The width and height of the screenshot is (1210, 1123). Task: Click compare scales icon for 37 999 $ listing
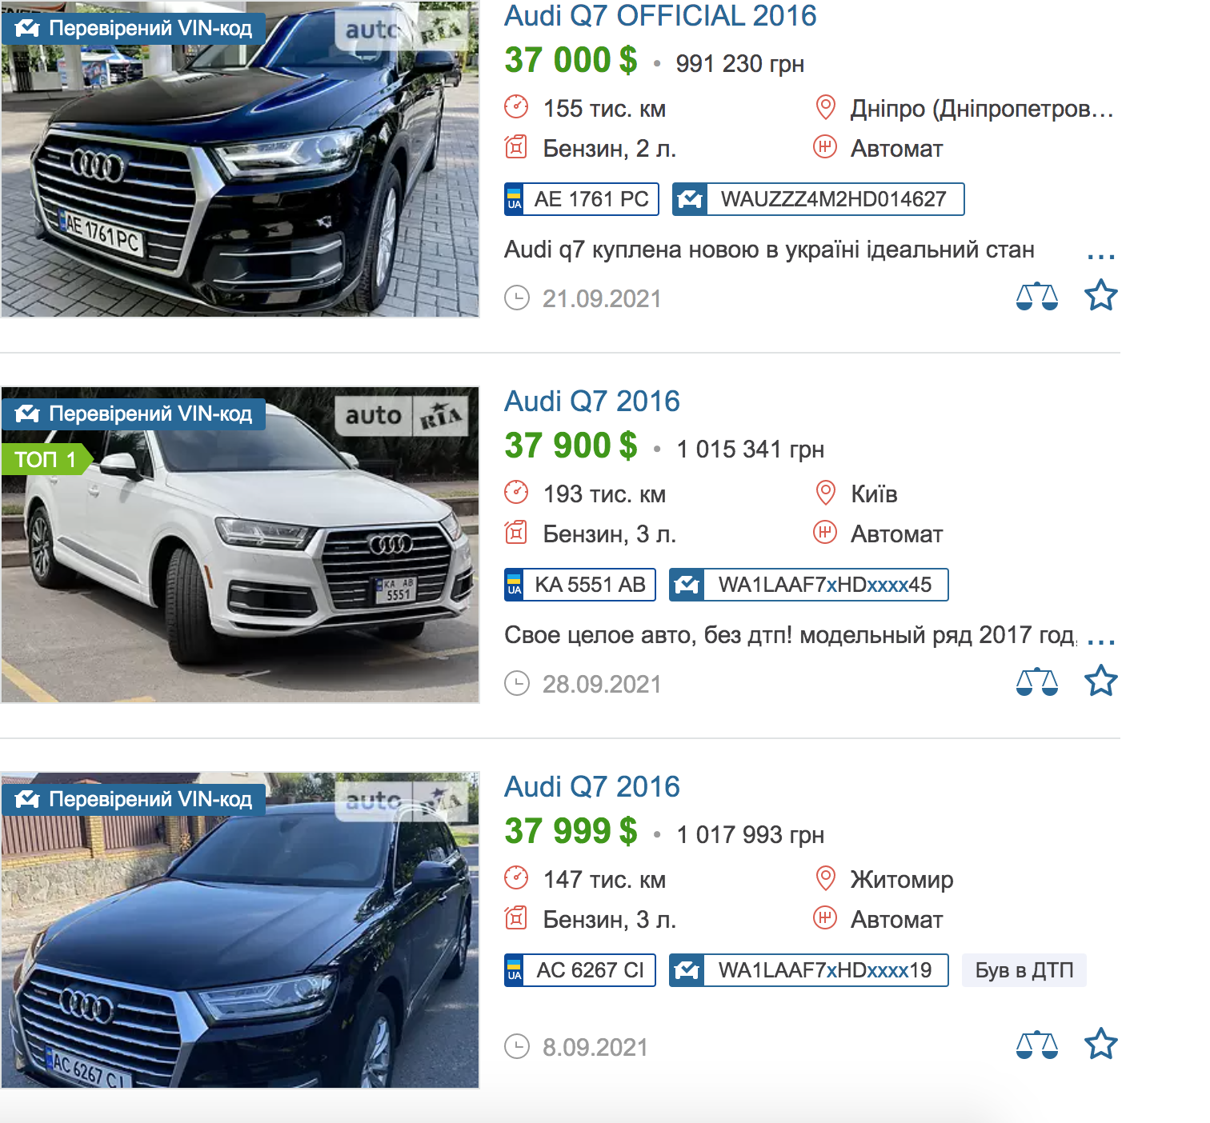[1036, 1045]
